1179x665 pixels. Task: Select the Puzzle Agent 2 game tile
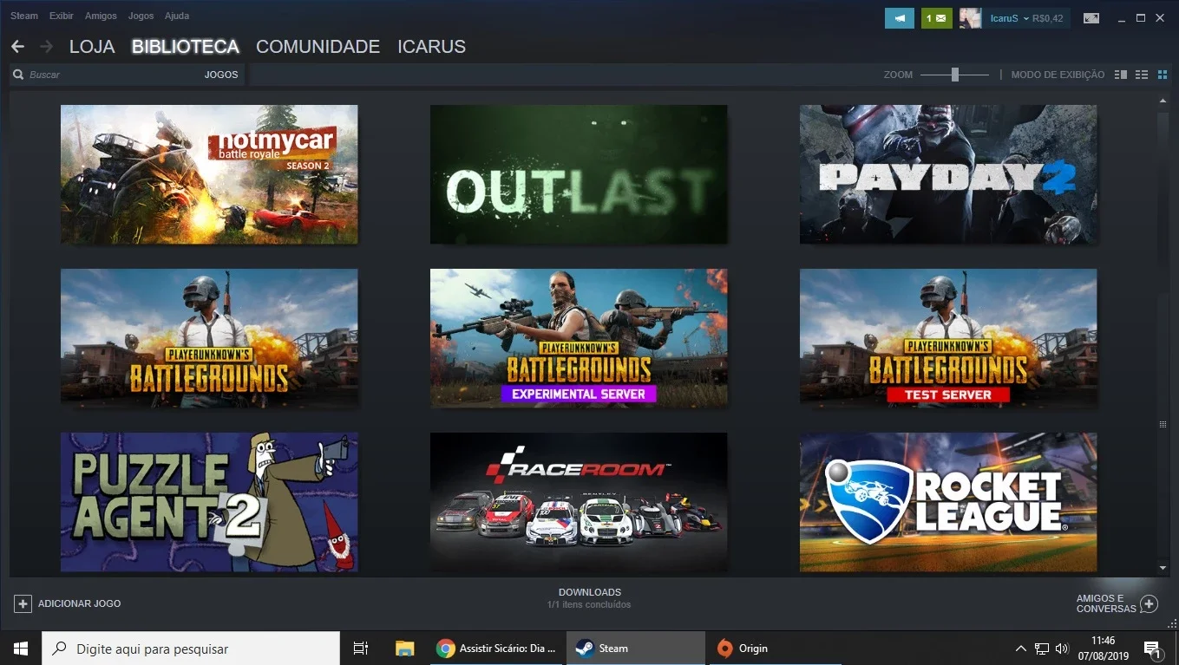point(209,502)
